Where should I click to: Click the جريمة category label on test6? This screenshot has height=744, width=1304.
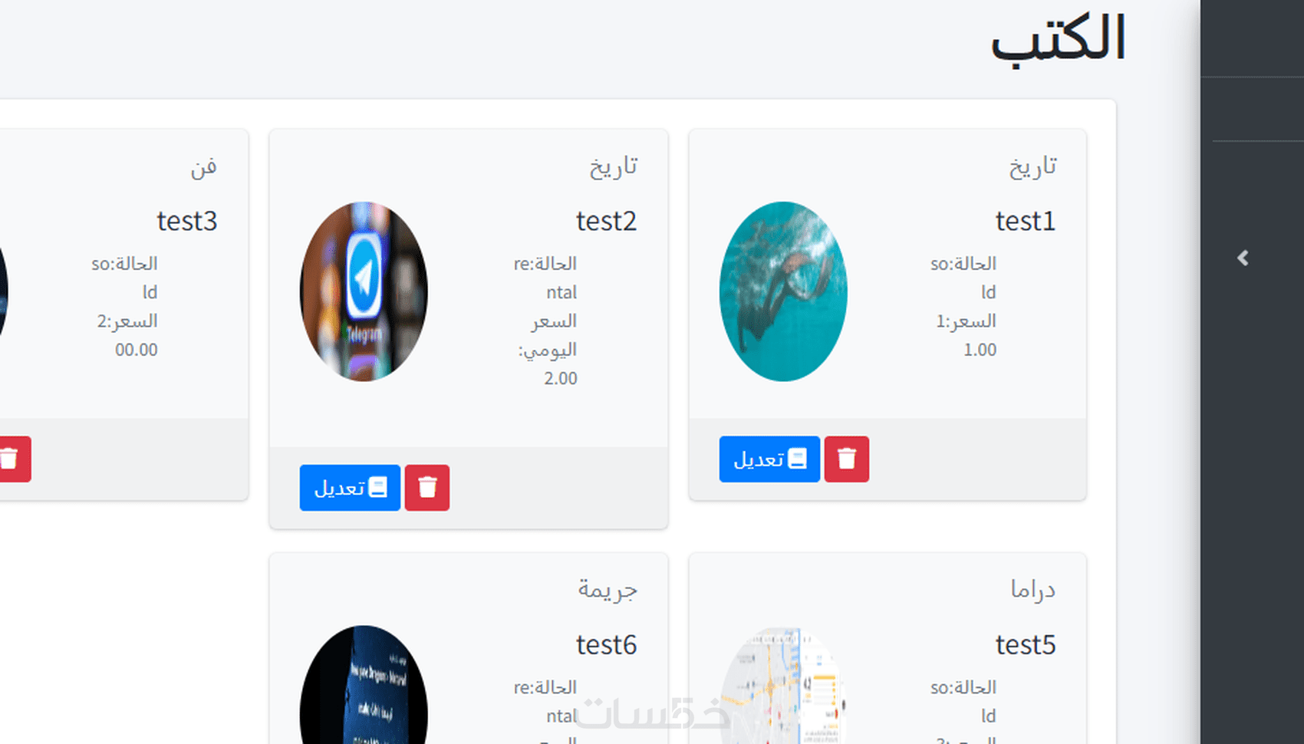608,589
